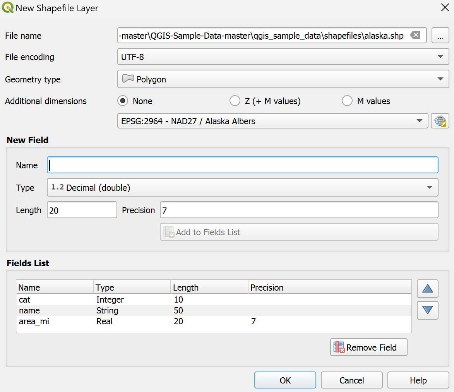Viewport: 454px width, 392px height.
Task: Click the Remove Field button
Action: 368,347
